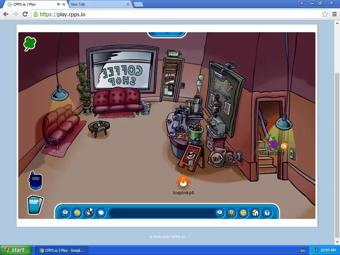Click the system tray icon beside the clock
Screen dimensions: 340x255
click(x=315, y=250)
